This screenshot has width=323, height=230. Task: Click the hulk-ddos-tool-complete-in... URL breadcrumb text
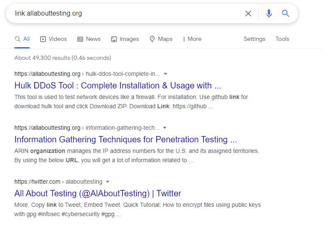(123, 74)
